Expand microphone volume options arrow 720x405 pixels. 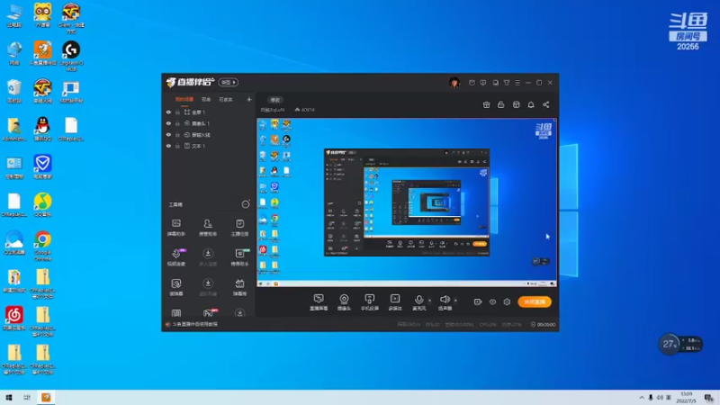click(430, 301)
